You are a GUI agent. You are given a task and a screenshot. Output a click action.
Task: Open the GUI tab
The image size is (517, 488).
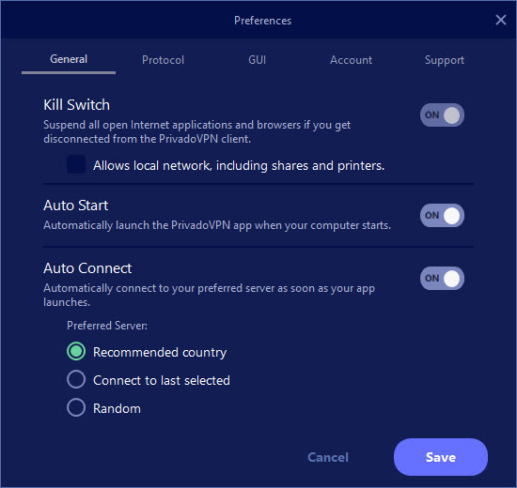pos(258,60)
